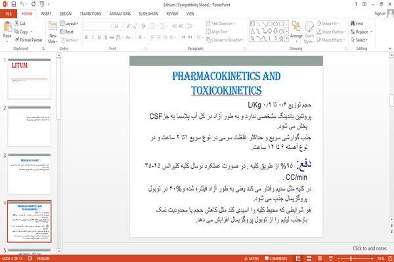Toggle text Shadow formatting
The height and width of the screenshot is (262, 394).
pos(106,37)
